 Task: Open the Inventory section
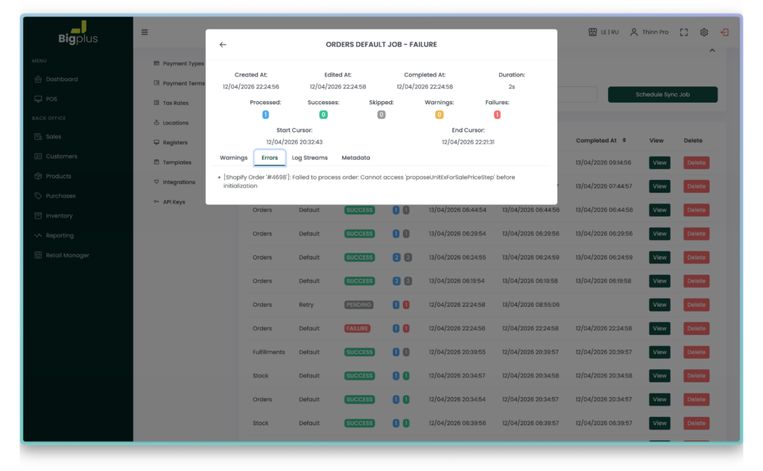[x=54, y=216]
